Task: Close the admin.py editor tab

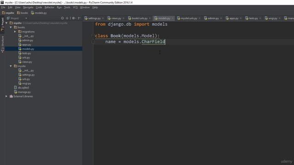Action: (x=221, y=18)
